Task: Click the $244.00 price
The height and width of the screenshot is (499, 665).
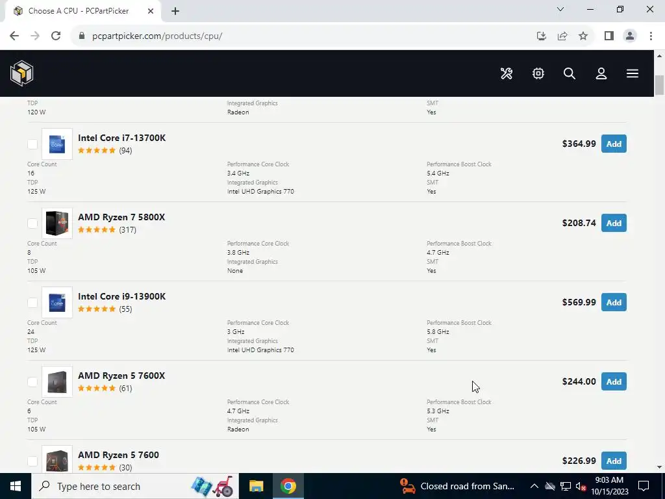Action: click(x=579, y=382)
